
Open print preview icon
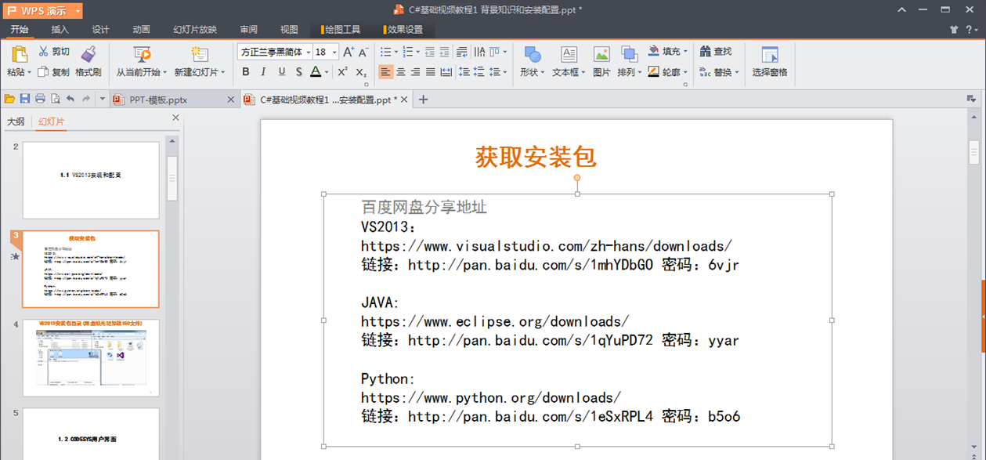point(55,99)
